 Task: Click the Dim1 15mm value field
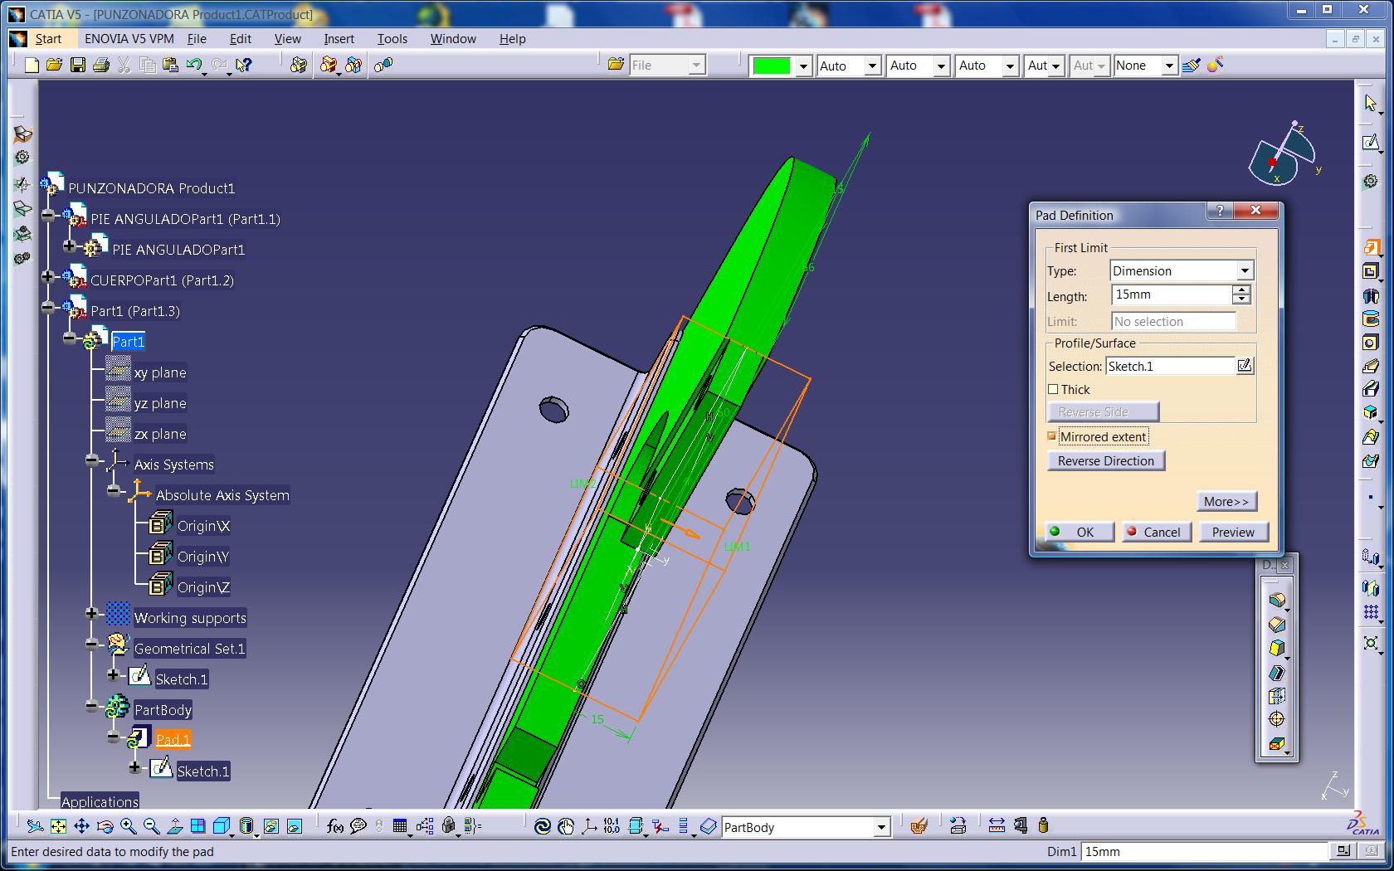pos(1205,851)
